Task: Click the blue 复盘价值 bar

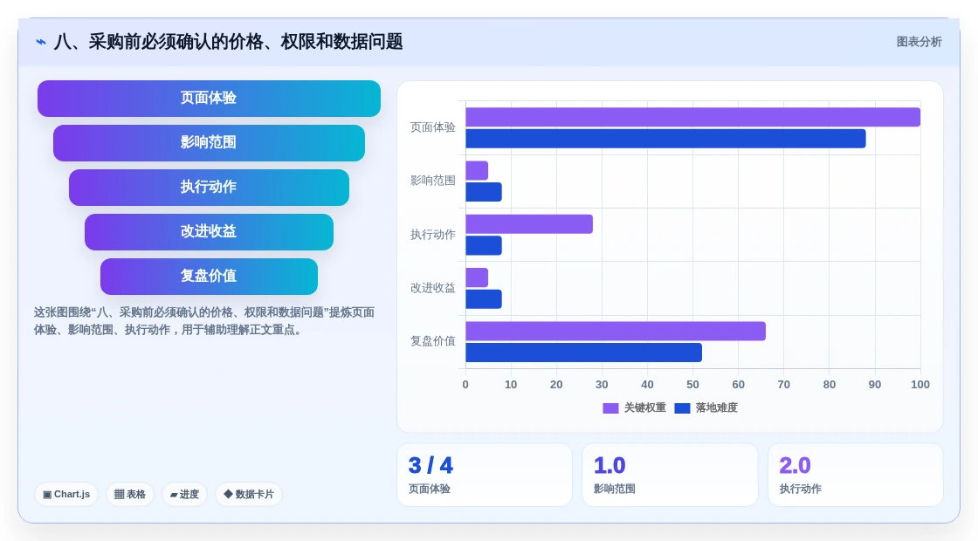Action: pos(584,353)
